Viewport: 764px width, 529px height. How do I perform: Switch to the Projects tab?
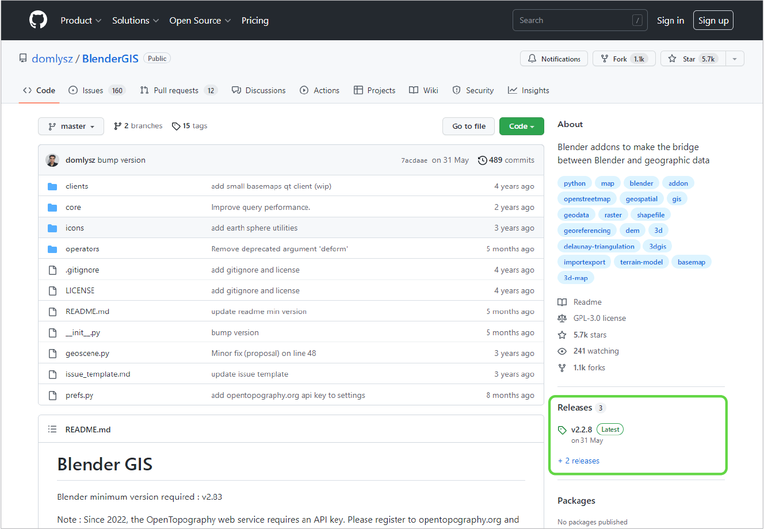(x=375, y=90)
